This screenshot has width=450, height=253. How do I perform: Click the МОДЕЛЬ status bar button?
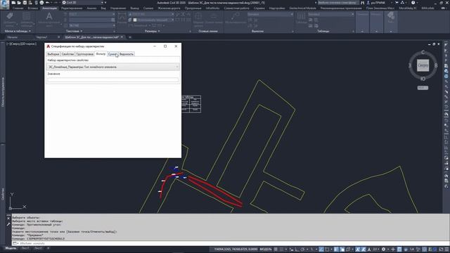pyautogui.click(x=266, y=249)
